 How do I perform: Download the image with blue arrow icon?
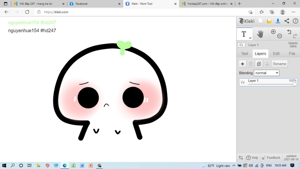(278, 21)
